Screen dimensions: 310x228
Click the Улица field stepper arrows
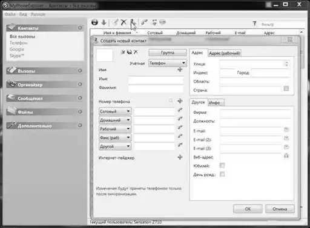[x=286, y=64]
